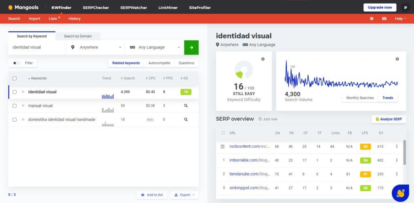Sort the list by the Keywords column

[37, 78]
